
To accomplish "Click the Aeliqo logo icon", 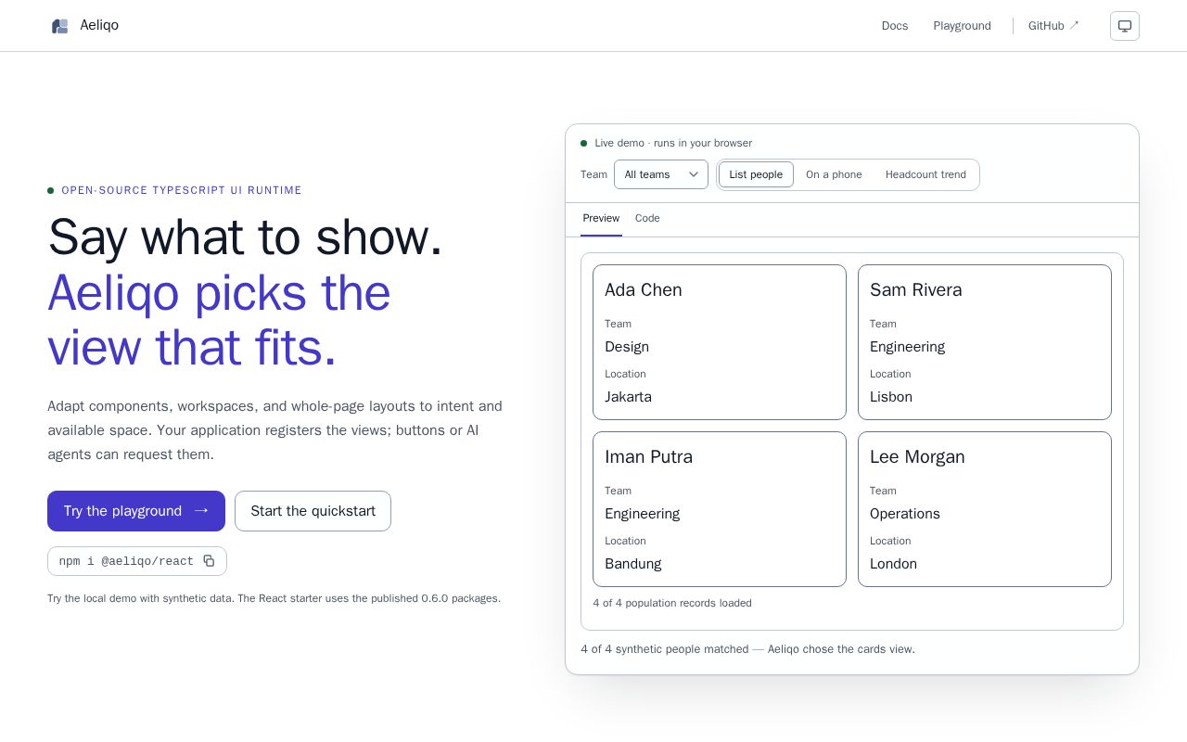I will tap(60, 26).
